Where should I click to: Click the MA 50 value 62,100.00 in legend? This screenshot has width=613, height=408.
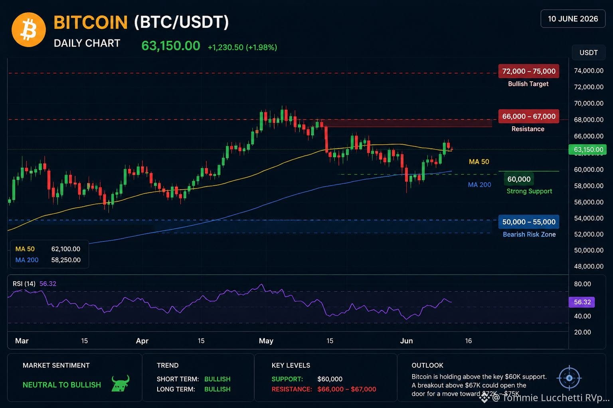coord(66,249)
